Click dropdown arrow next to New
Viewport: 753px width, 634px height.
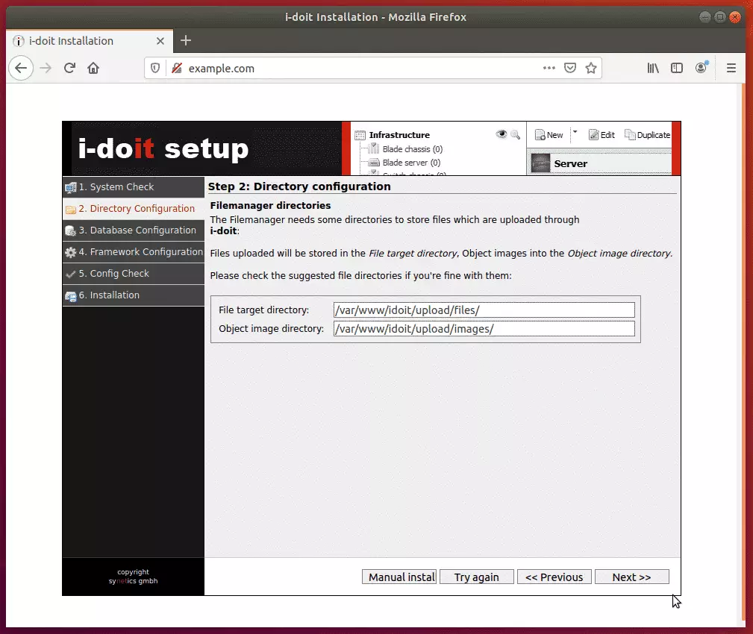coord(575,131)
